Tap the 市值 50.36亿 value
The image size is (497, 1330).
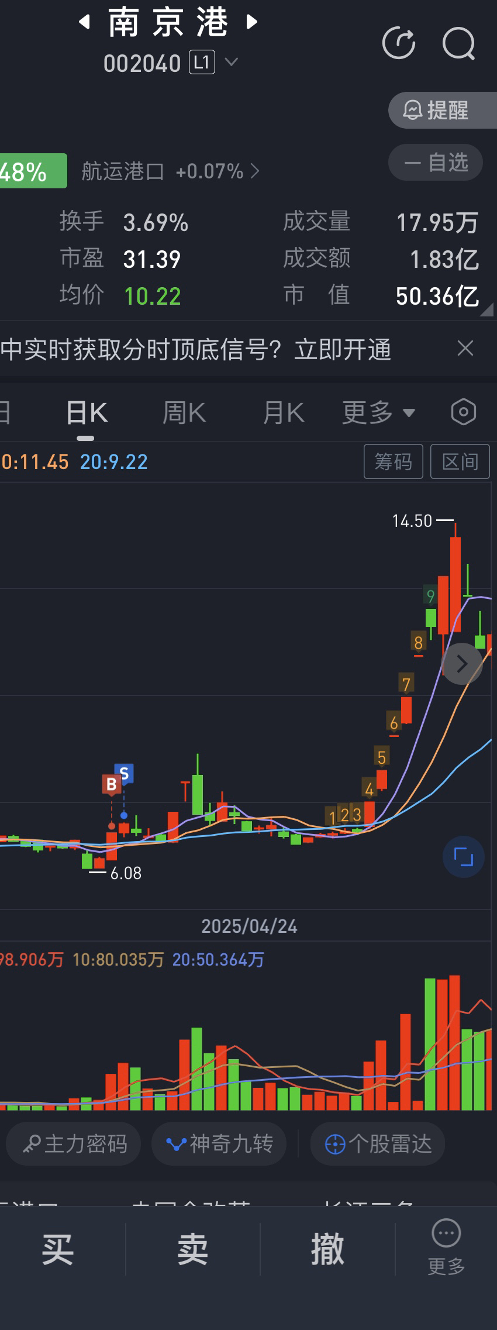click(437, 296)
